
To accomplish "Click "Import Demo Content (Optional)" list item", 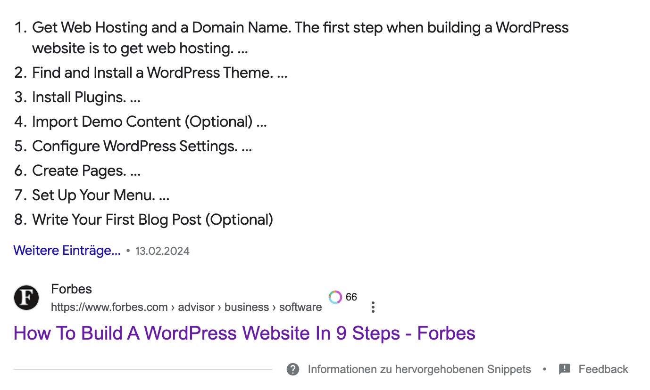I will coord(150,122).
